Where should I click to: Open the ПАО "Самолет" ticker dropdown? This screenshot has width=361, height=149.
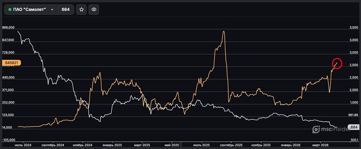31,9
